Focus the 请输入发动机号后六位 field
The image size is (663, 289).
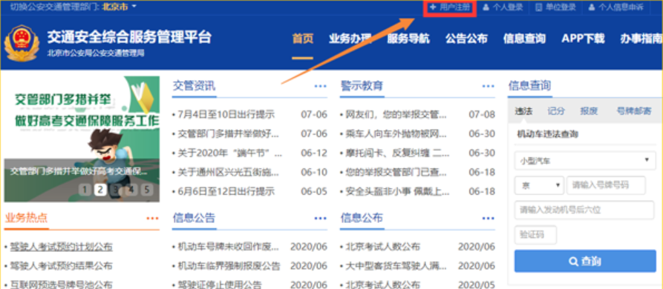[x=584, y=210]
